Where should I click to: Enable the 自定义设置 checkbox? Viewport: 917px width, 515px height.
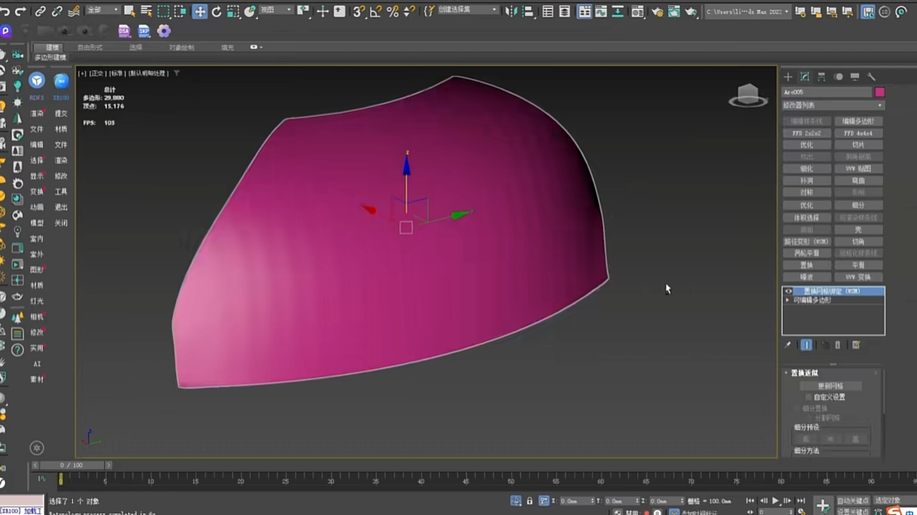tap(808, 398)
